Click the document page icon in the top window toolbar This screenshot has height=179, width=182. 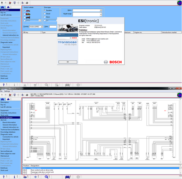point(23,3)
